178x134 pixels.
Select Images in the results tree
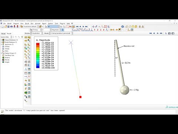(x=7, y=62)
